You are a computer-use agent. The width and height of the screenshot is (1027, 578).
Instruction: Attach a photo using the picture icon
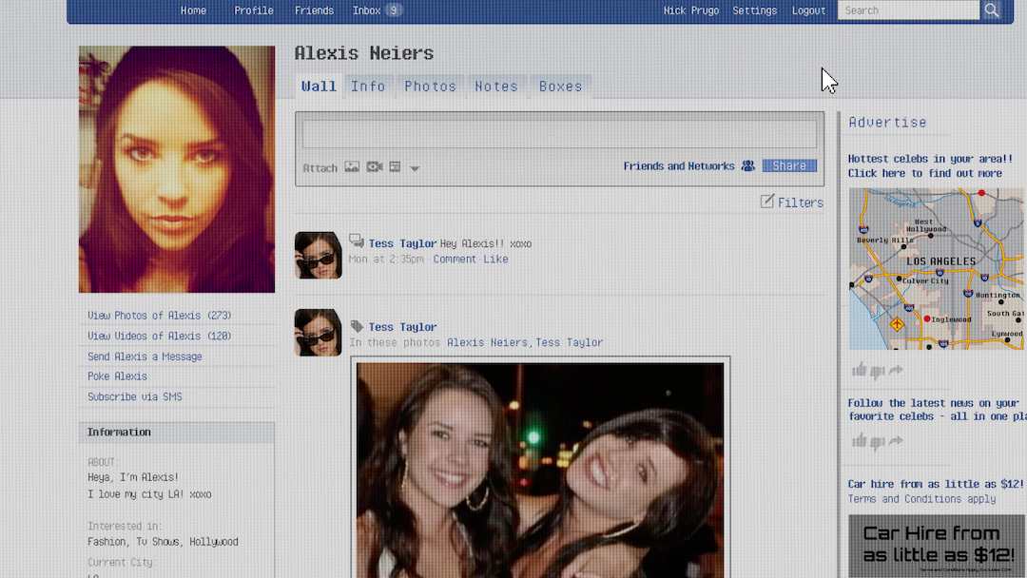[x=352, y=167]
